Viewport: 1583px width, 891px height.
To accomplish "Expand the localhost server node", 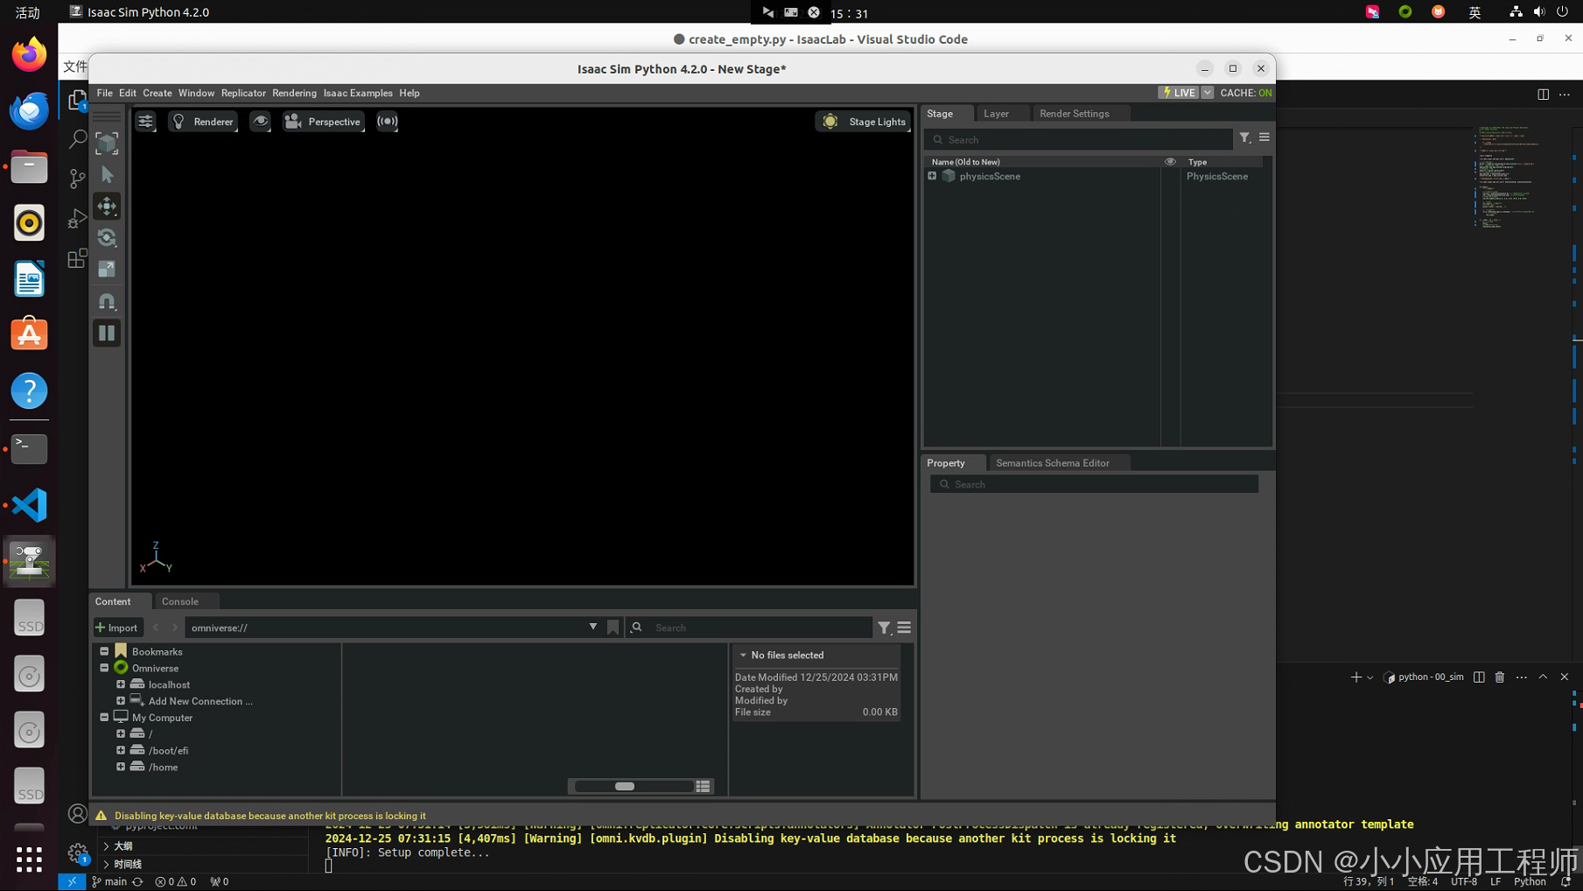I will click(121, 684).
